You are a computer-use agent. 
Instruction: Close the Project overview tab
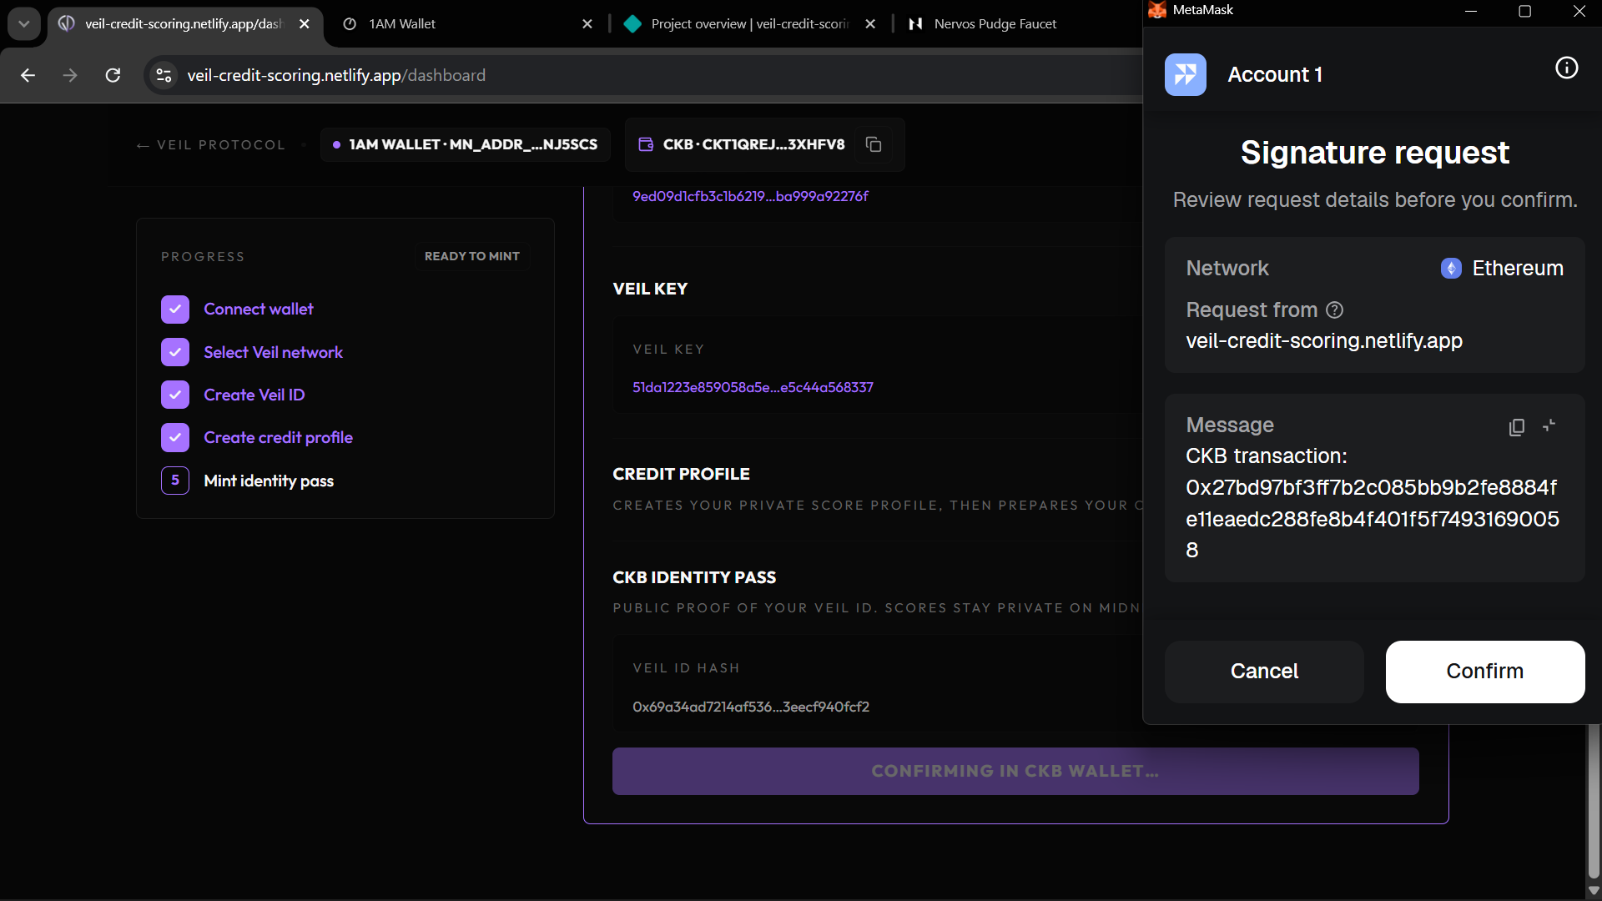point(870,24)
